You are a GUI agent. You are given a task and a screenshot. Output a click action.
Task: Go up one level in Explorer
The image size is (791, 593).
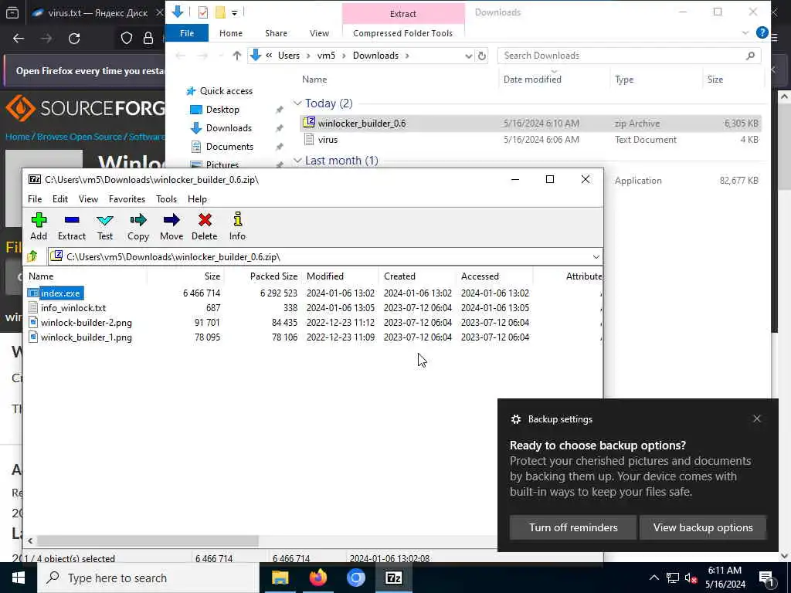click(236, 56)
